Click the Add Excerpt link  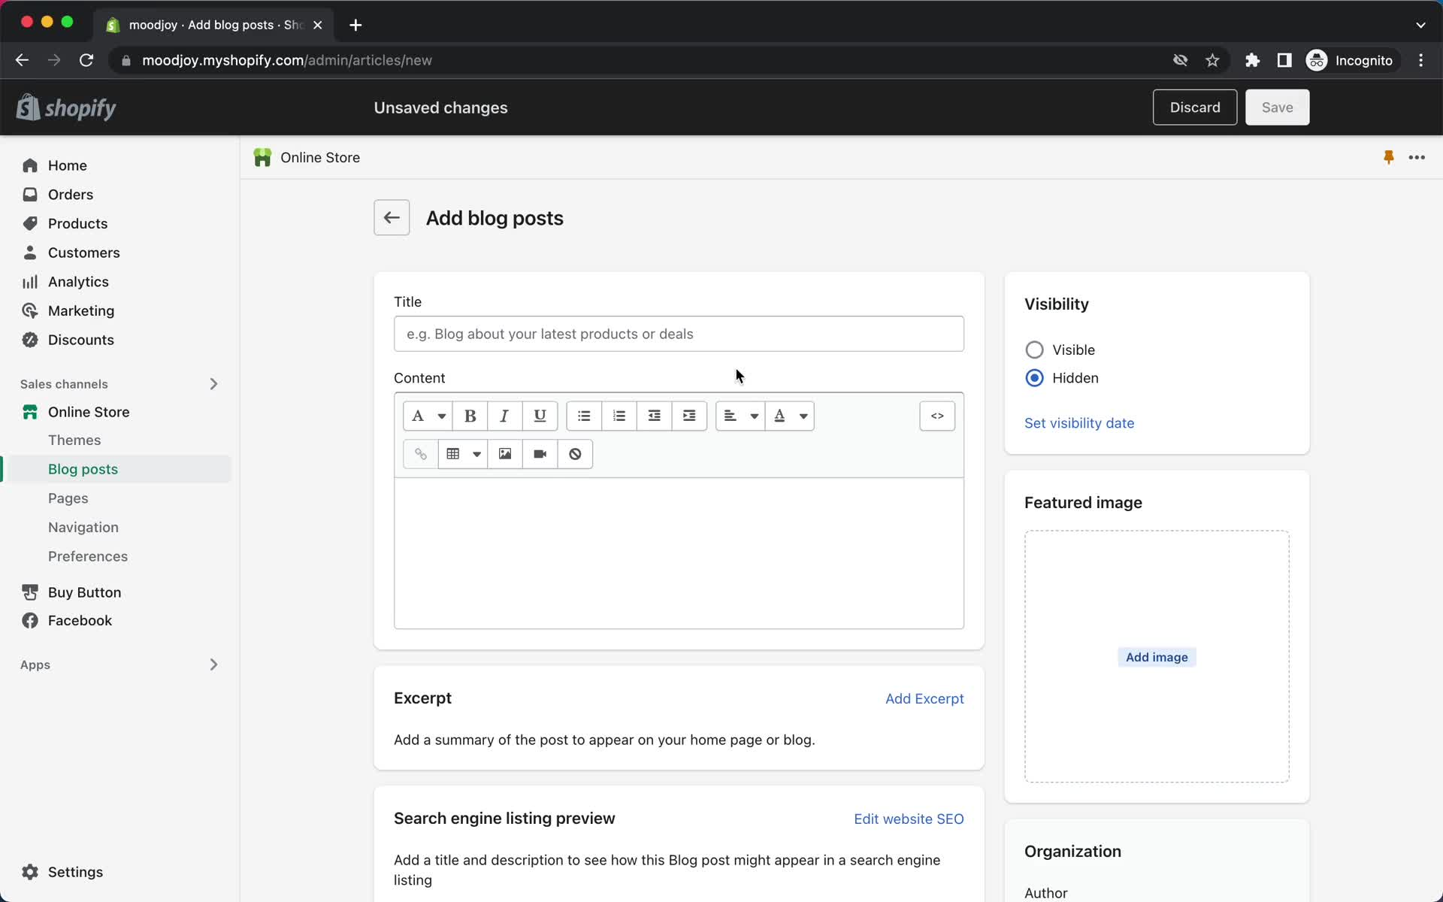click(924, 698)
